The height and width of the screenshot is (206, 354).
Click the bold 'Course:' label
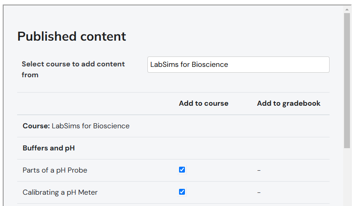36,126
